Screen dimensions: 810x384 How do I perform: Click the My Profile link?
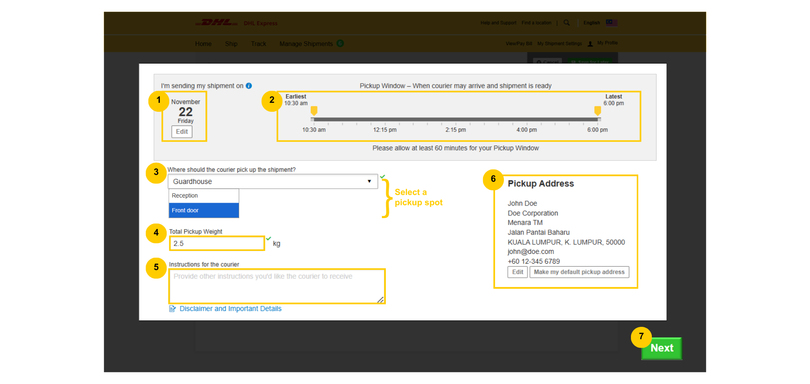pos(607,43)
